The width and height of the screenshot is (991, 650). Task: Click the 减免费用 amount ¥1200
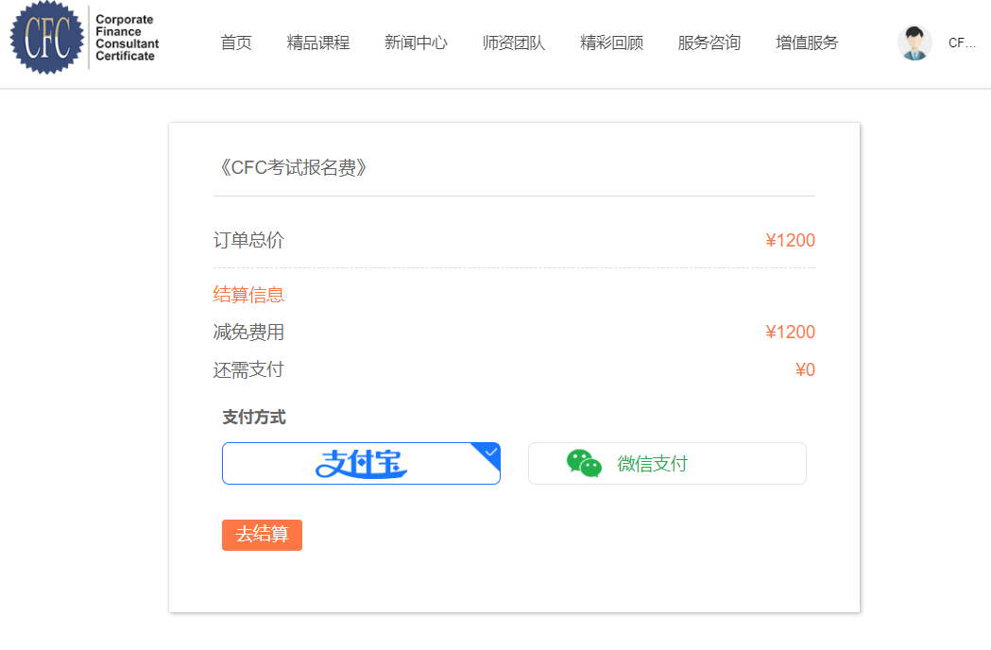tap(790, 332)
